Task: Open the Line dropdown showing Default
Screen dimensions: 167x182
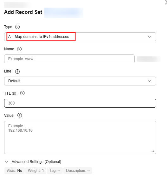Action: [x=80, y=81]
